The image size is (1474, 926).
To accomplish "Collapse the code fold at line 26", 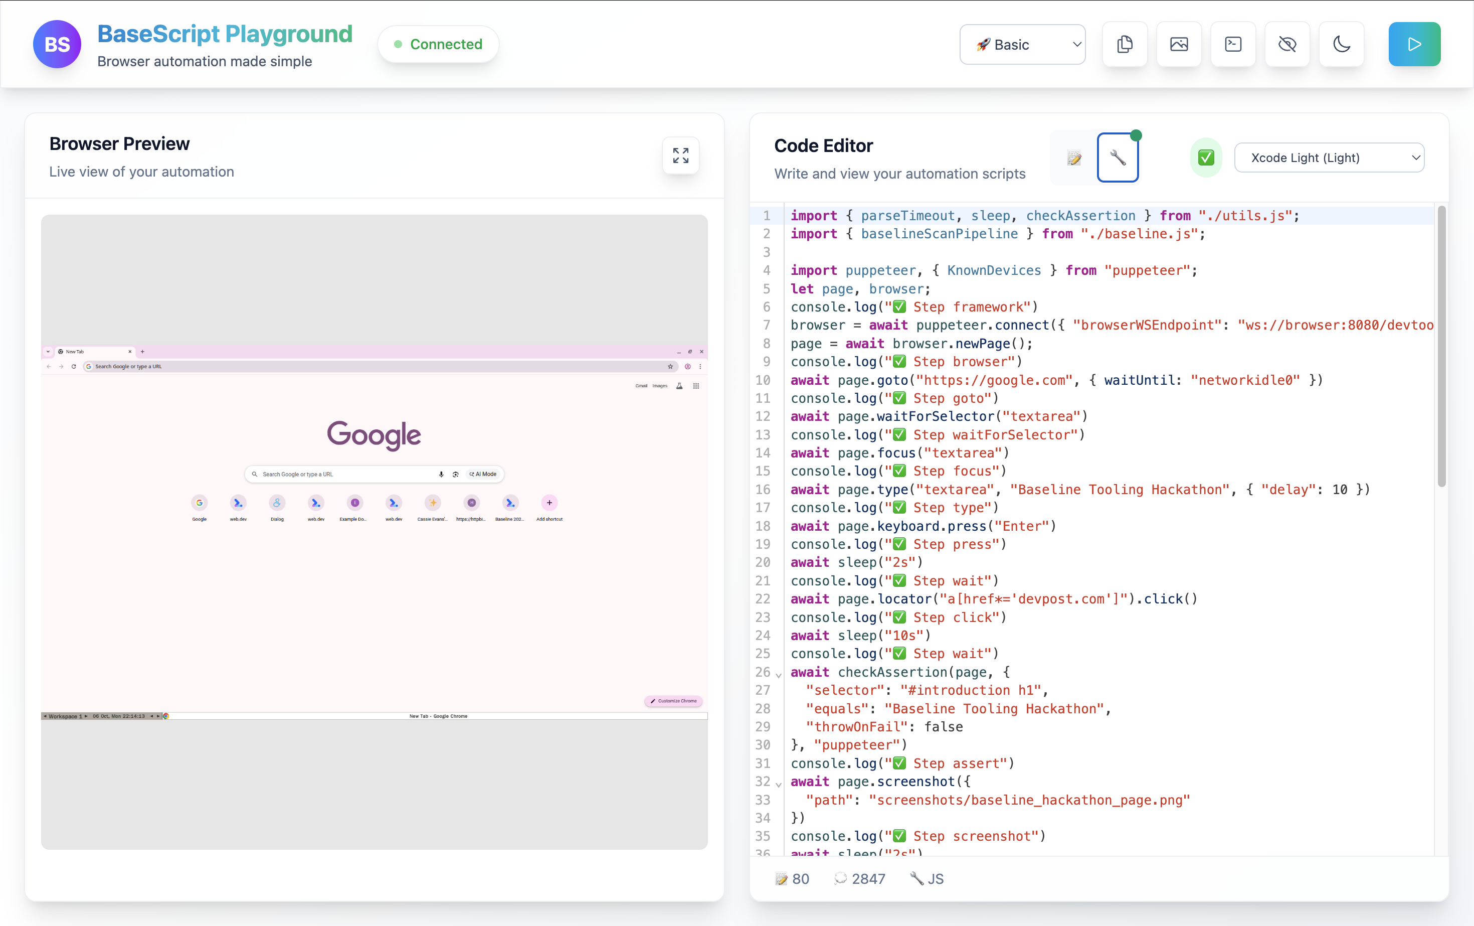I will [x=779, y=675].
